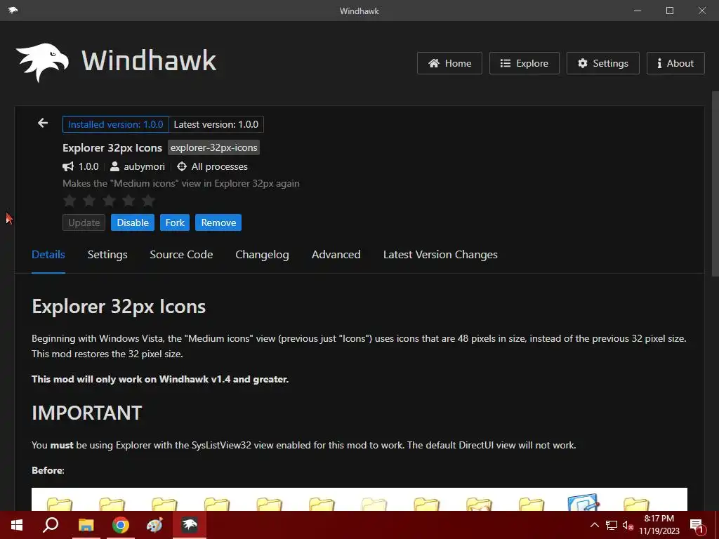Click the vertical scrollbar thumb
Screen dimensions: 719x539
click(x=715, y=183)
